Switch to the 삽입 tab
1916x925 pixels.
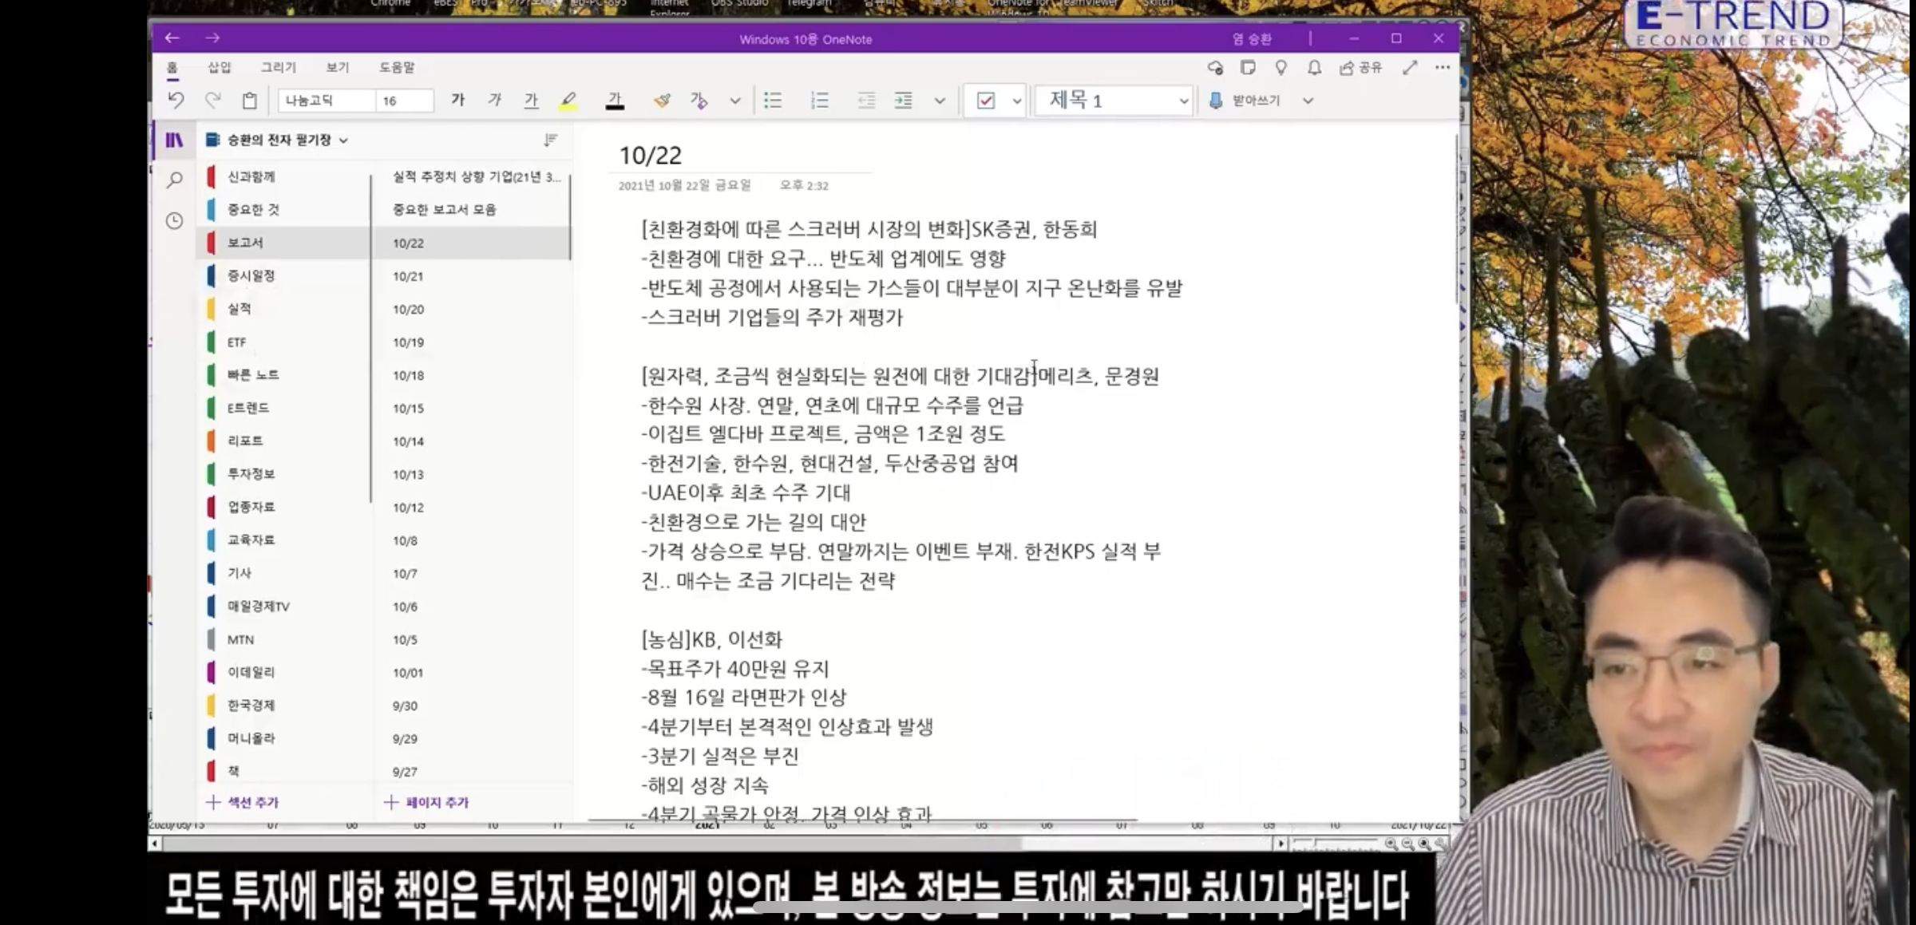[x=219, y=67]
